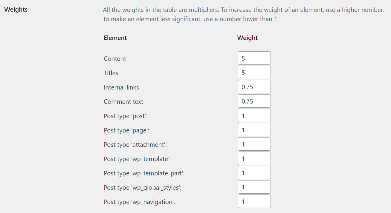The height and width of the screenshot is (213, 391).
Task: Click the Comment text weight input
Action: coord(254,101)
